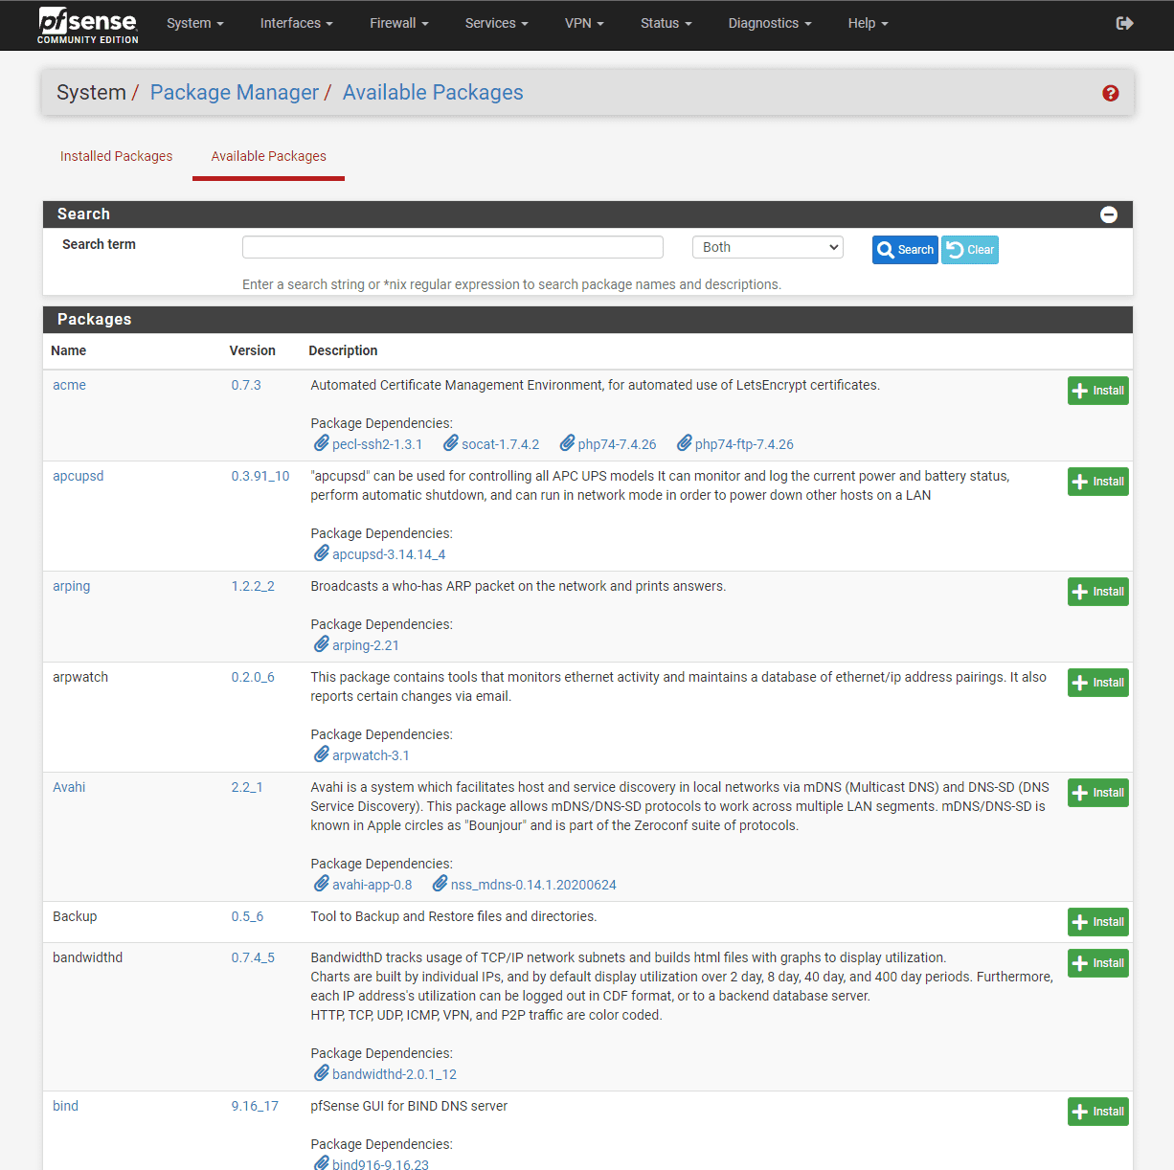
Task: Click arping version 1.2.2_2 link
Action: 253,586
